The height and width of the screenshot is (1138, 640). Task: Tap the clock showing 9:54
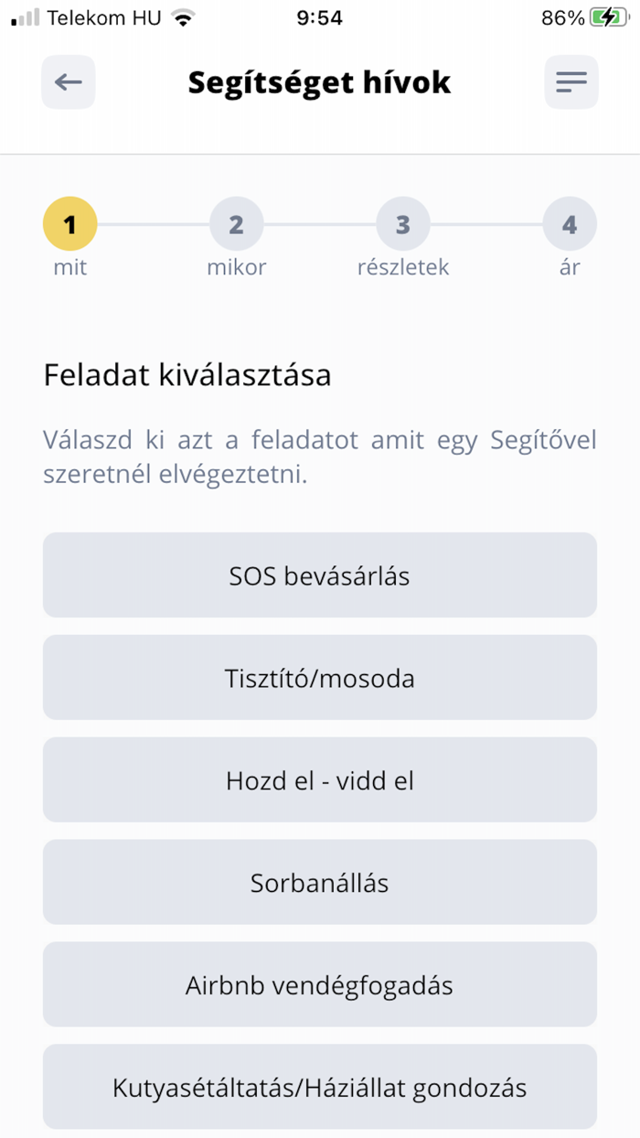(320, 16)
